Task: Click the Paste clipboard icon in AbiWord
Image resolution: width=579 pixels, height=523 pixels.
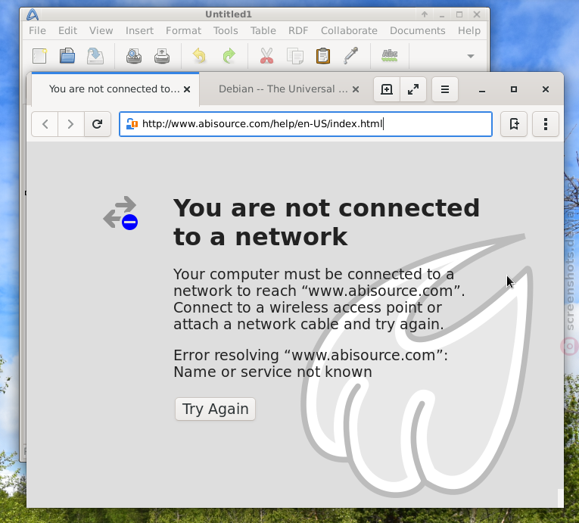Action: (x=323, y=56)
